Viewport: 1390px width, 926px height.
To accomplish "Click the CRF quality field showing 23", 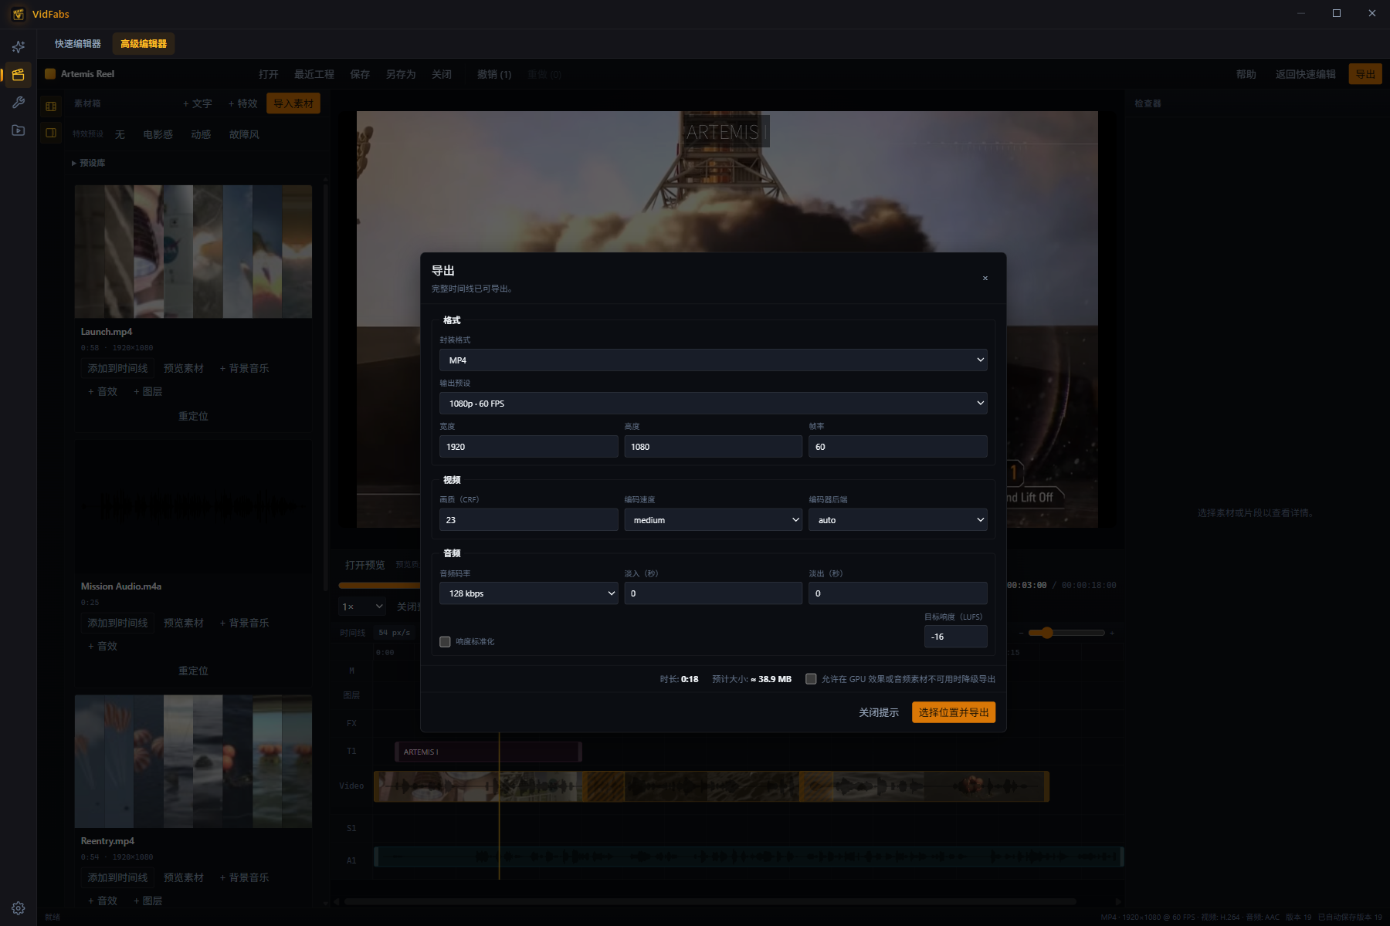I will (x=529, y=520).
